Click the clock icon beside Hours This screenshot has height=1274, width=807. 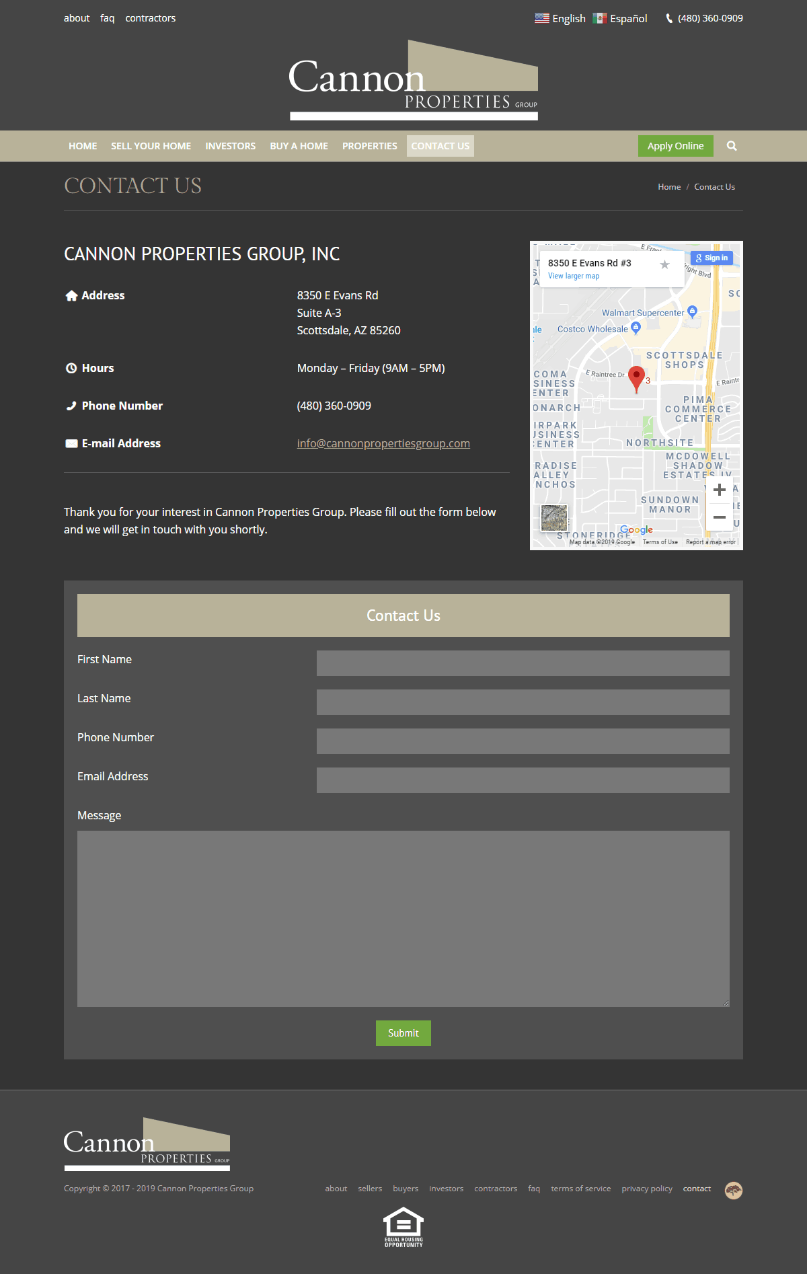pos(71,368)
